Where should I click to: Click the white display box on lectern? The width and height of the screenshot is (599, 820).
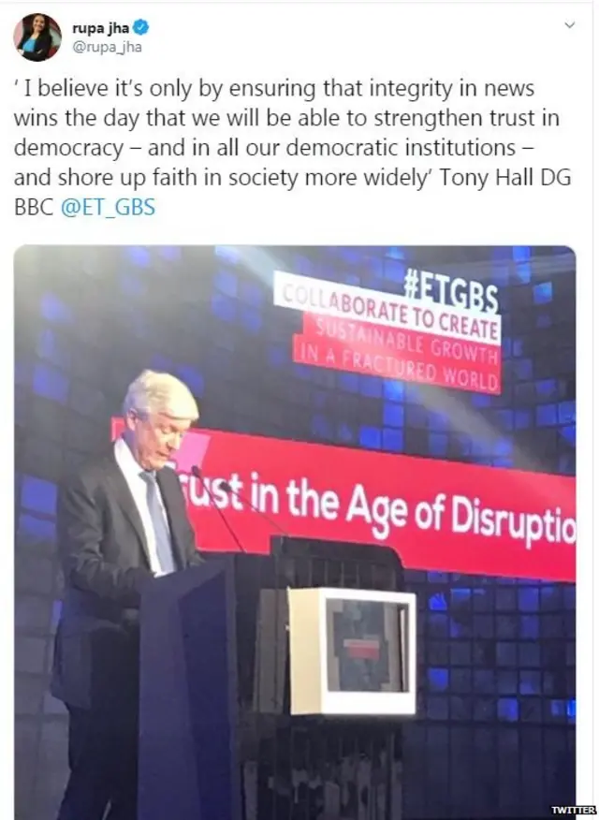point(351,651)
